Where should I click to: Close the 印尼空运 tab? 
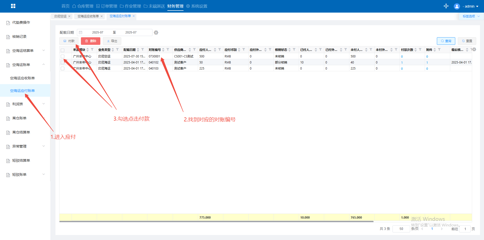pyautogui.click(x=69, y=16)
